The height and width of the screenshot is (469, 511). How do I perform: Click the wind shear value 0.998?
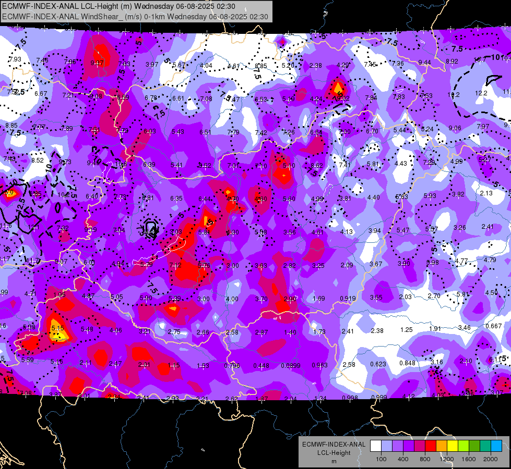coord(350,398)
